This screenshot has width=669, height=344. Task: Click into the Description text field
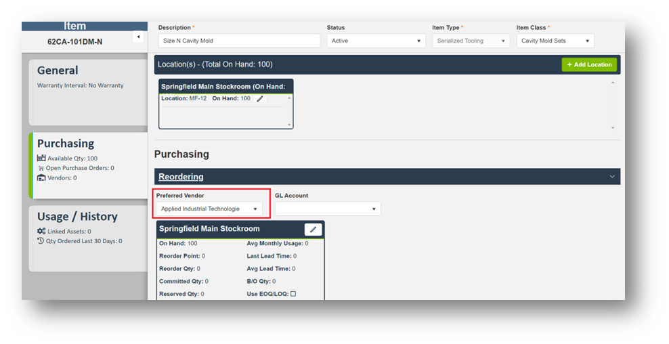click(x=239, y=41)
